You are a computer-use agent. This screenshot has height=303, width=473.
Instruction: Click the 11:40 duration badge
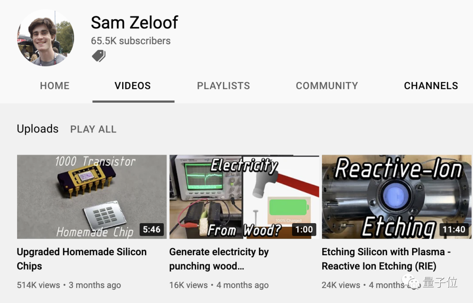pos(454,230)
